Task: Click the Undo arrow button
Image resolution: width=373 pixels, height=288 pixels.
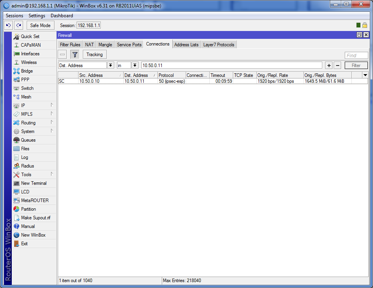Action: pyautogui.click(x=8, y=25)
